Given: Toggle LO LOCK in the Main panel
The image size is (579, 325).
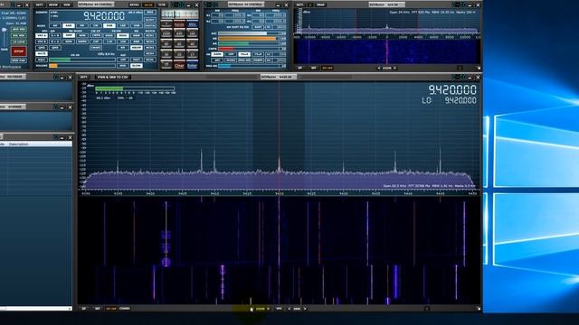Looking at the screenshot, I should (x=18, y=42).
